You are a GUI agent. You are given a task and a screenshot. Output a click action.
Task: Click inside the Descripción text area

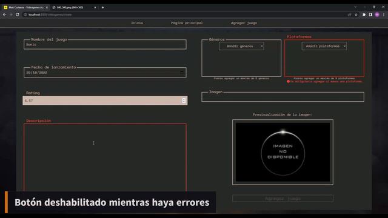point(105,157)
